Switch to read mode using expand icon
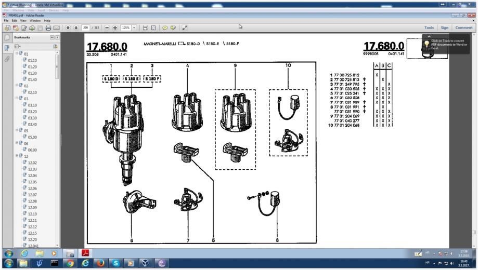Viewport: 478px width, 270px height. click(185, 28)
